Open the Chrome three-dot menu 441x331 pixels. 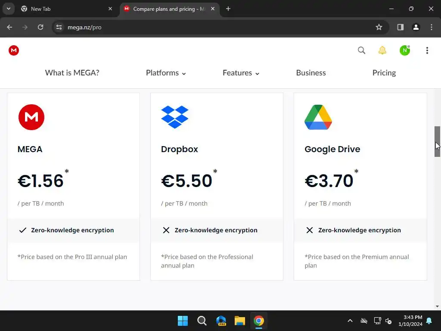[432, 27]
